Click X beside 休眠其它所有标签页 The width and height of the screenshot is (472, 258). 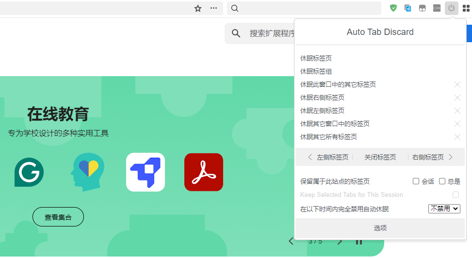pos(457,137)
